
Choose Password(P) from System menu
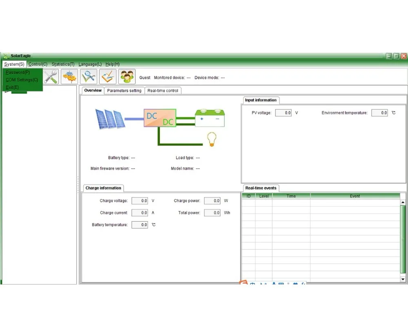tap(22, 72)
